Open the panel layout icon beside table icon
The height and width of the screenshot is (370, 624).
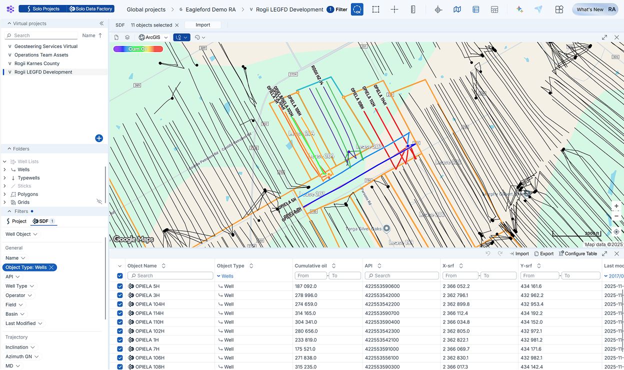click(x=494, y=9)
